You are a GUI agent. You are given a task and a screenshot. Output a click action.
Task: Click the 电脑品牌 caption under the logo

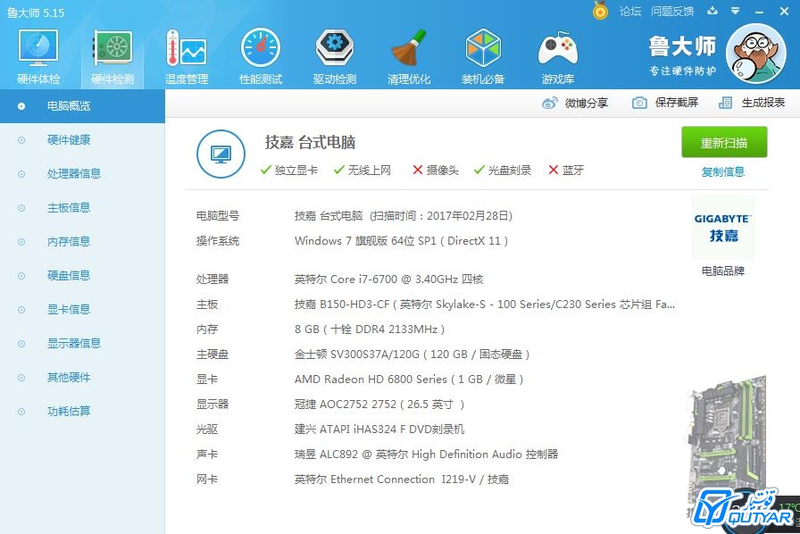723,271
